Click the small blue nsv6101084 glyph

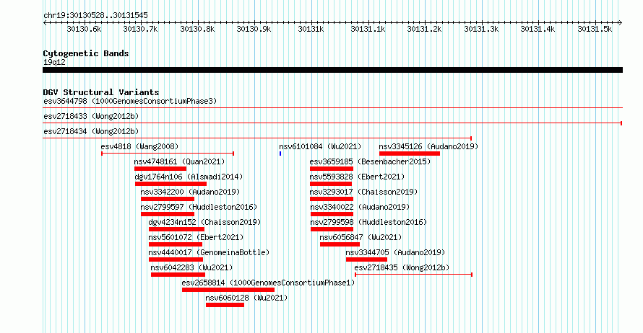click(x=280, y=154)
